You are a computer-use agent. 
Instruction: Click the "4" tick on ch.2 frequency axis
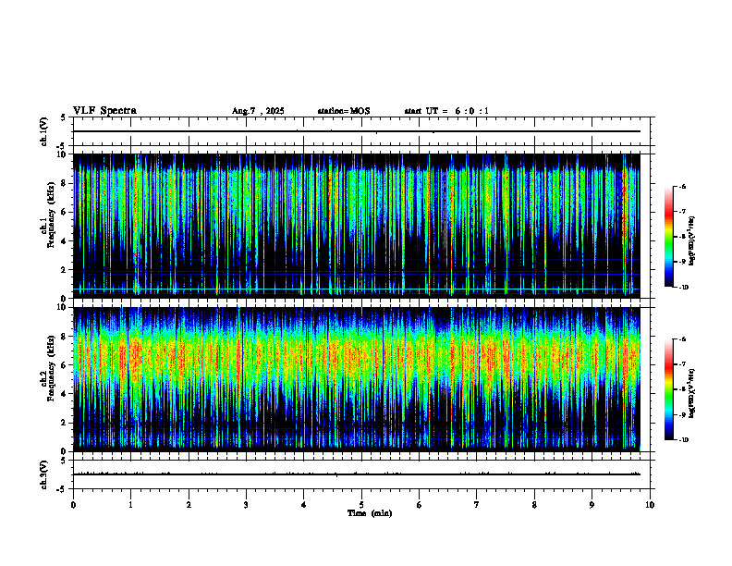coord(65,394)
